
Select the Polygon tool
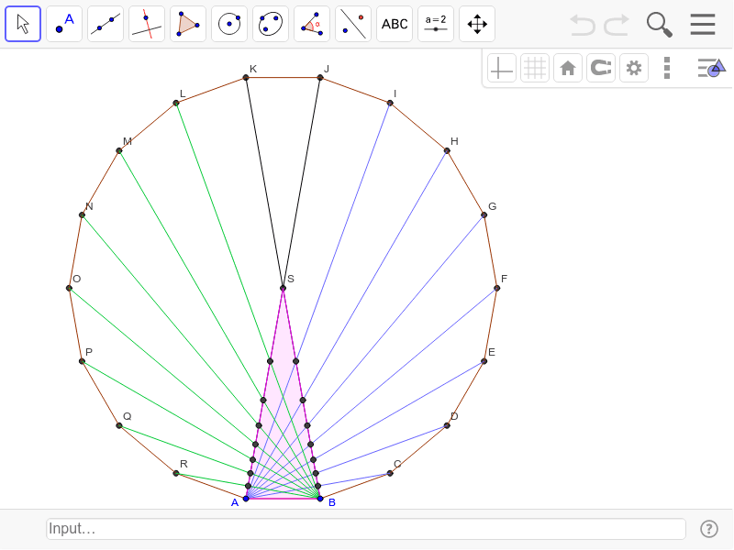[188, 24]
